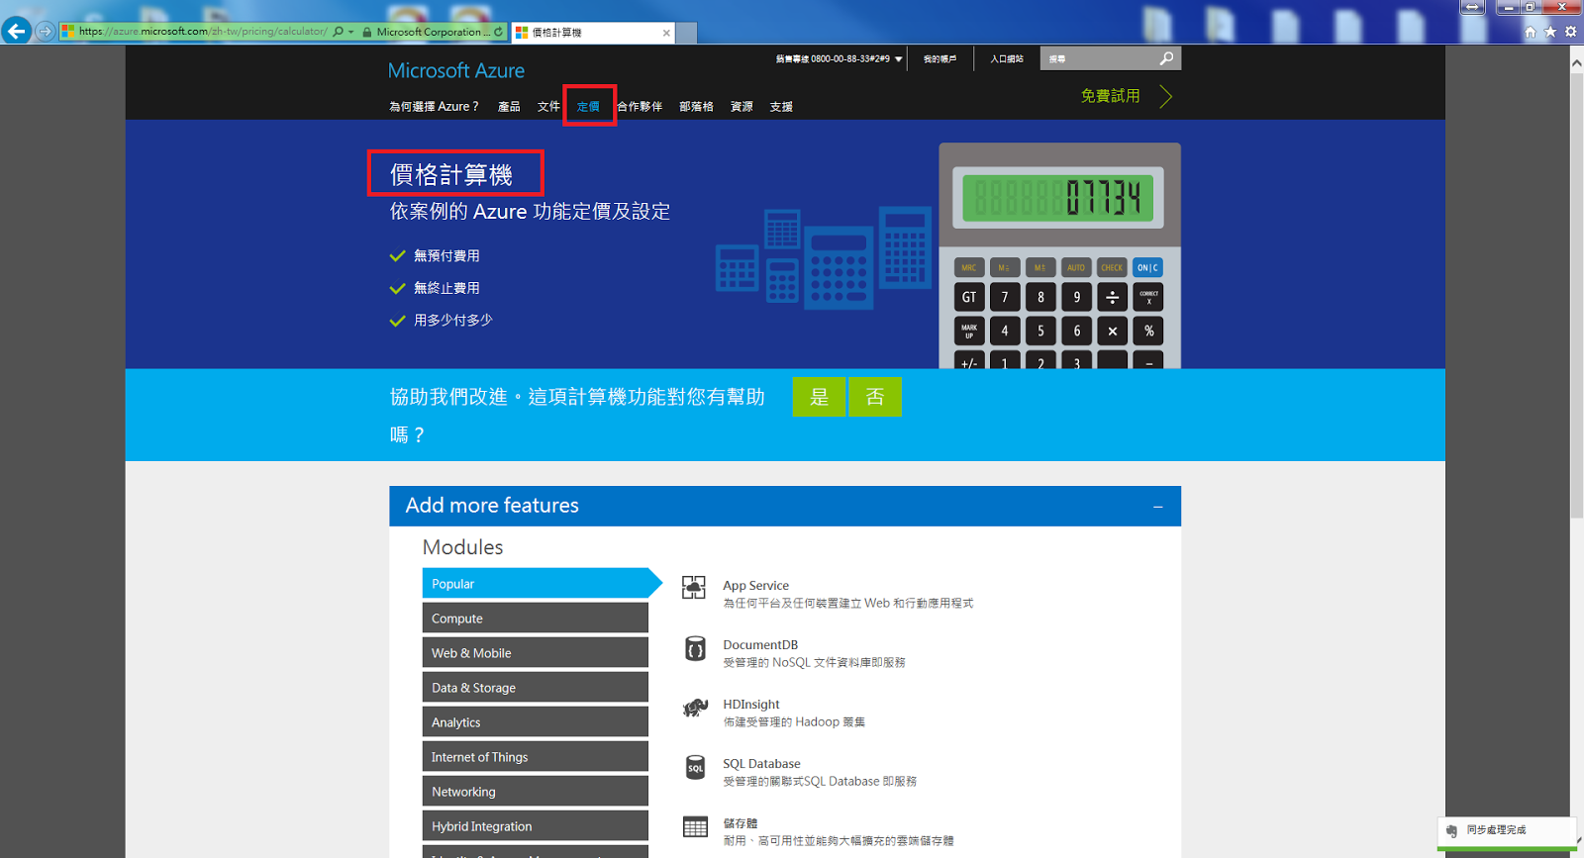1584x858 pixels.
Task: Open the 資源 menu
Action: [x=742, y=107]
